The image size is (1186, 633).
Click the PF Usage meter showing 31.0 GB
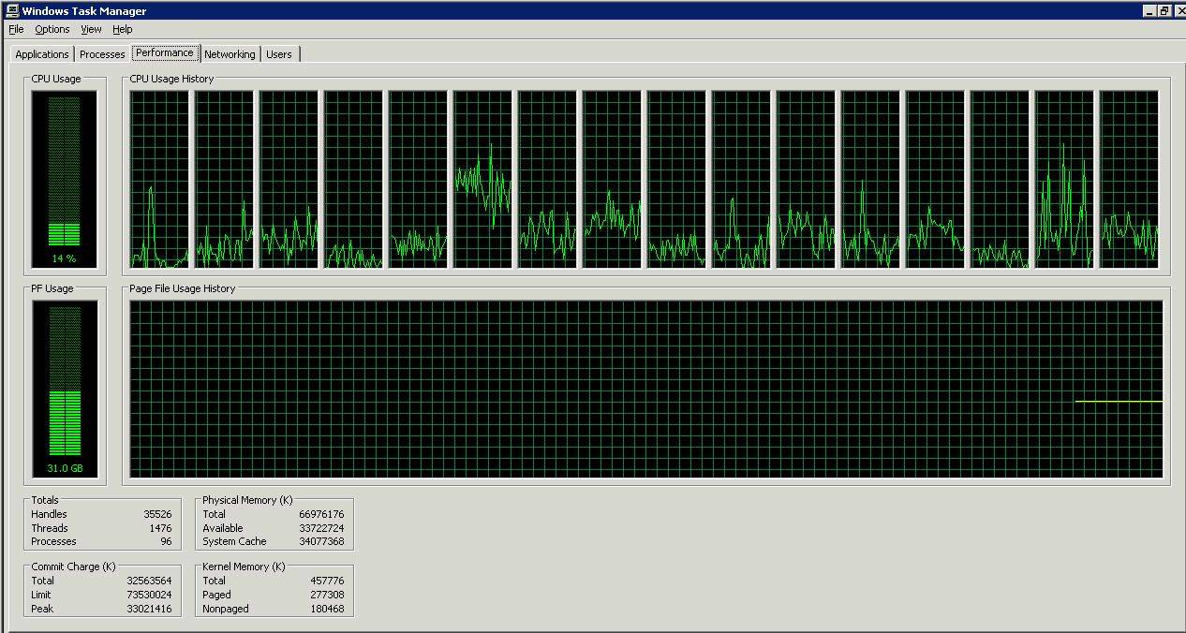click(64, 390)
